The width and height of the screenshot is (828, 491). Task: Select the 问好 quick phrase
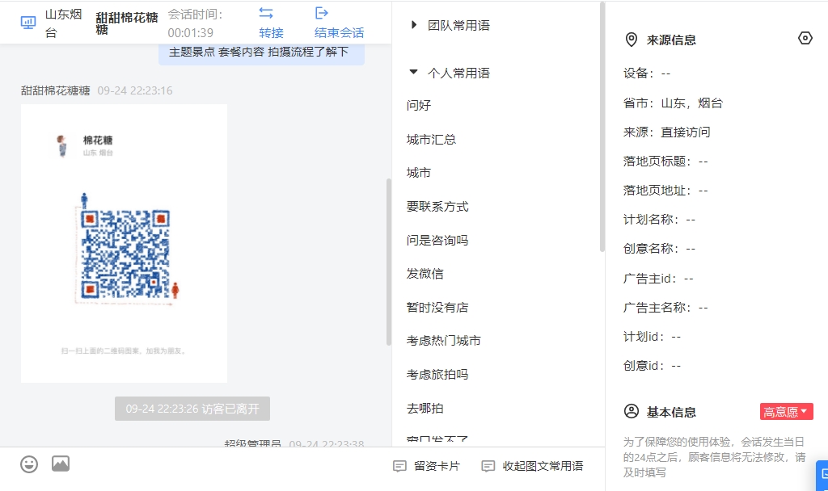pyautogui.click(x=419, y=106)
